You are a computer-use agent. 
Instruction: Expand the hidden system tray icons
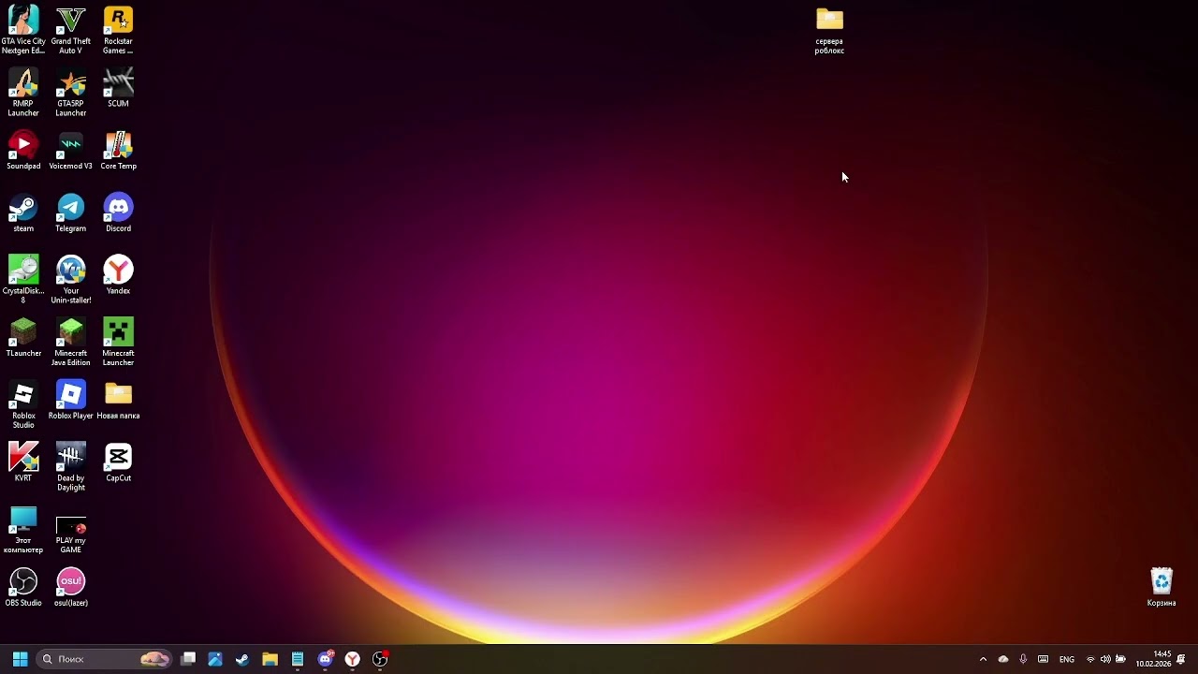point(983,659)
